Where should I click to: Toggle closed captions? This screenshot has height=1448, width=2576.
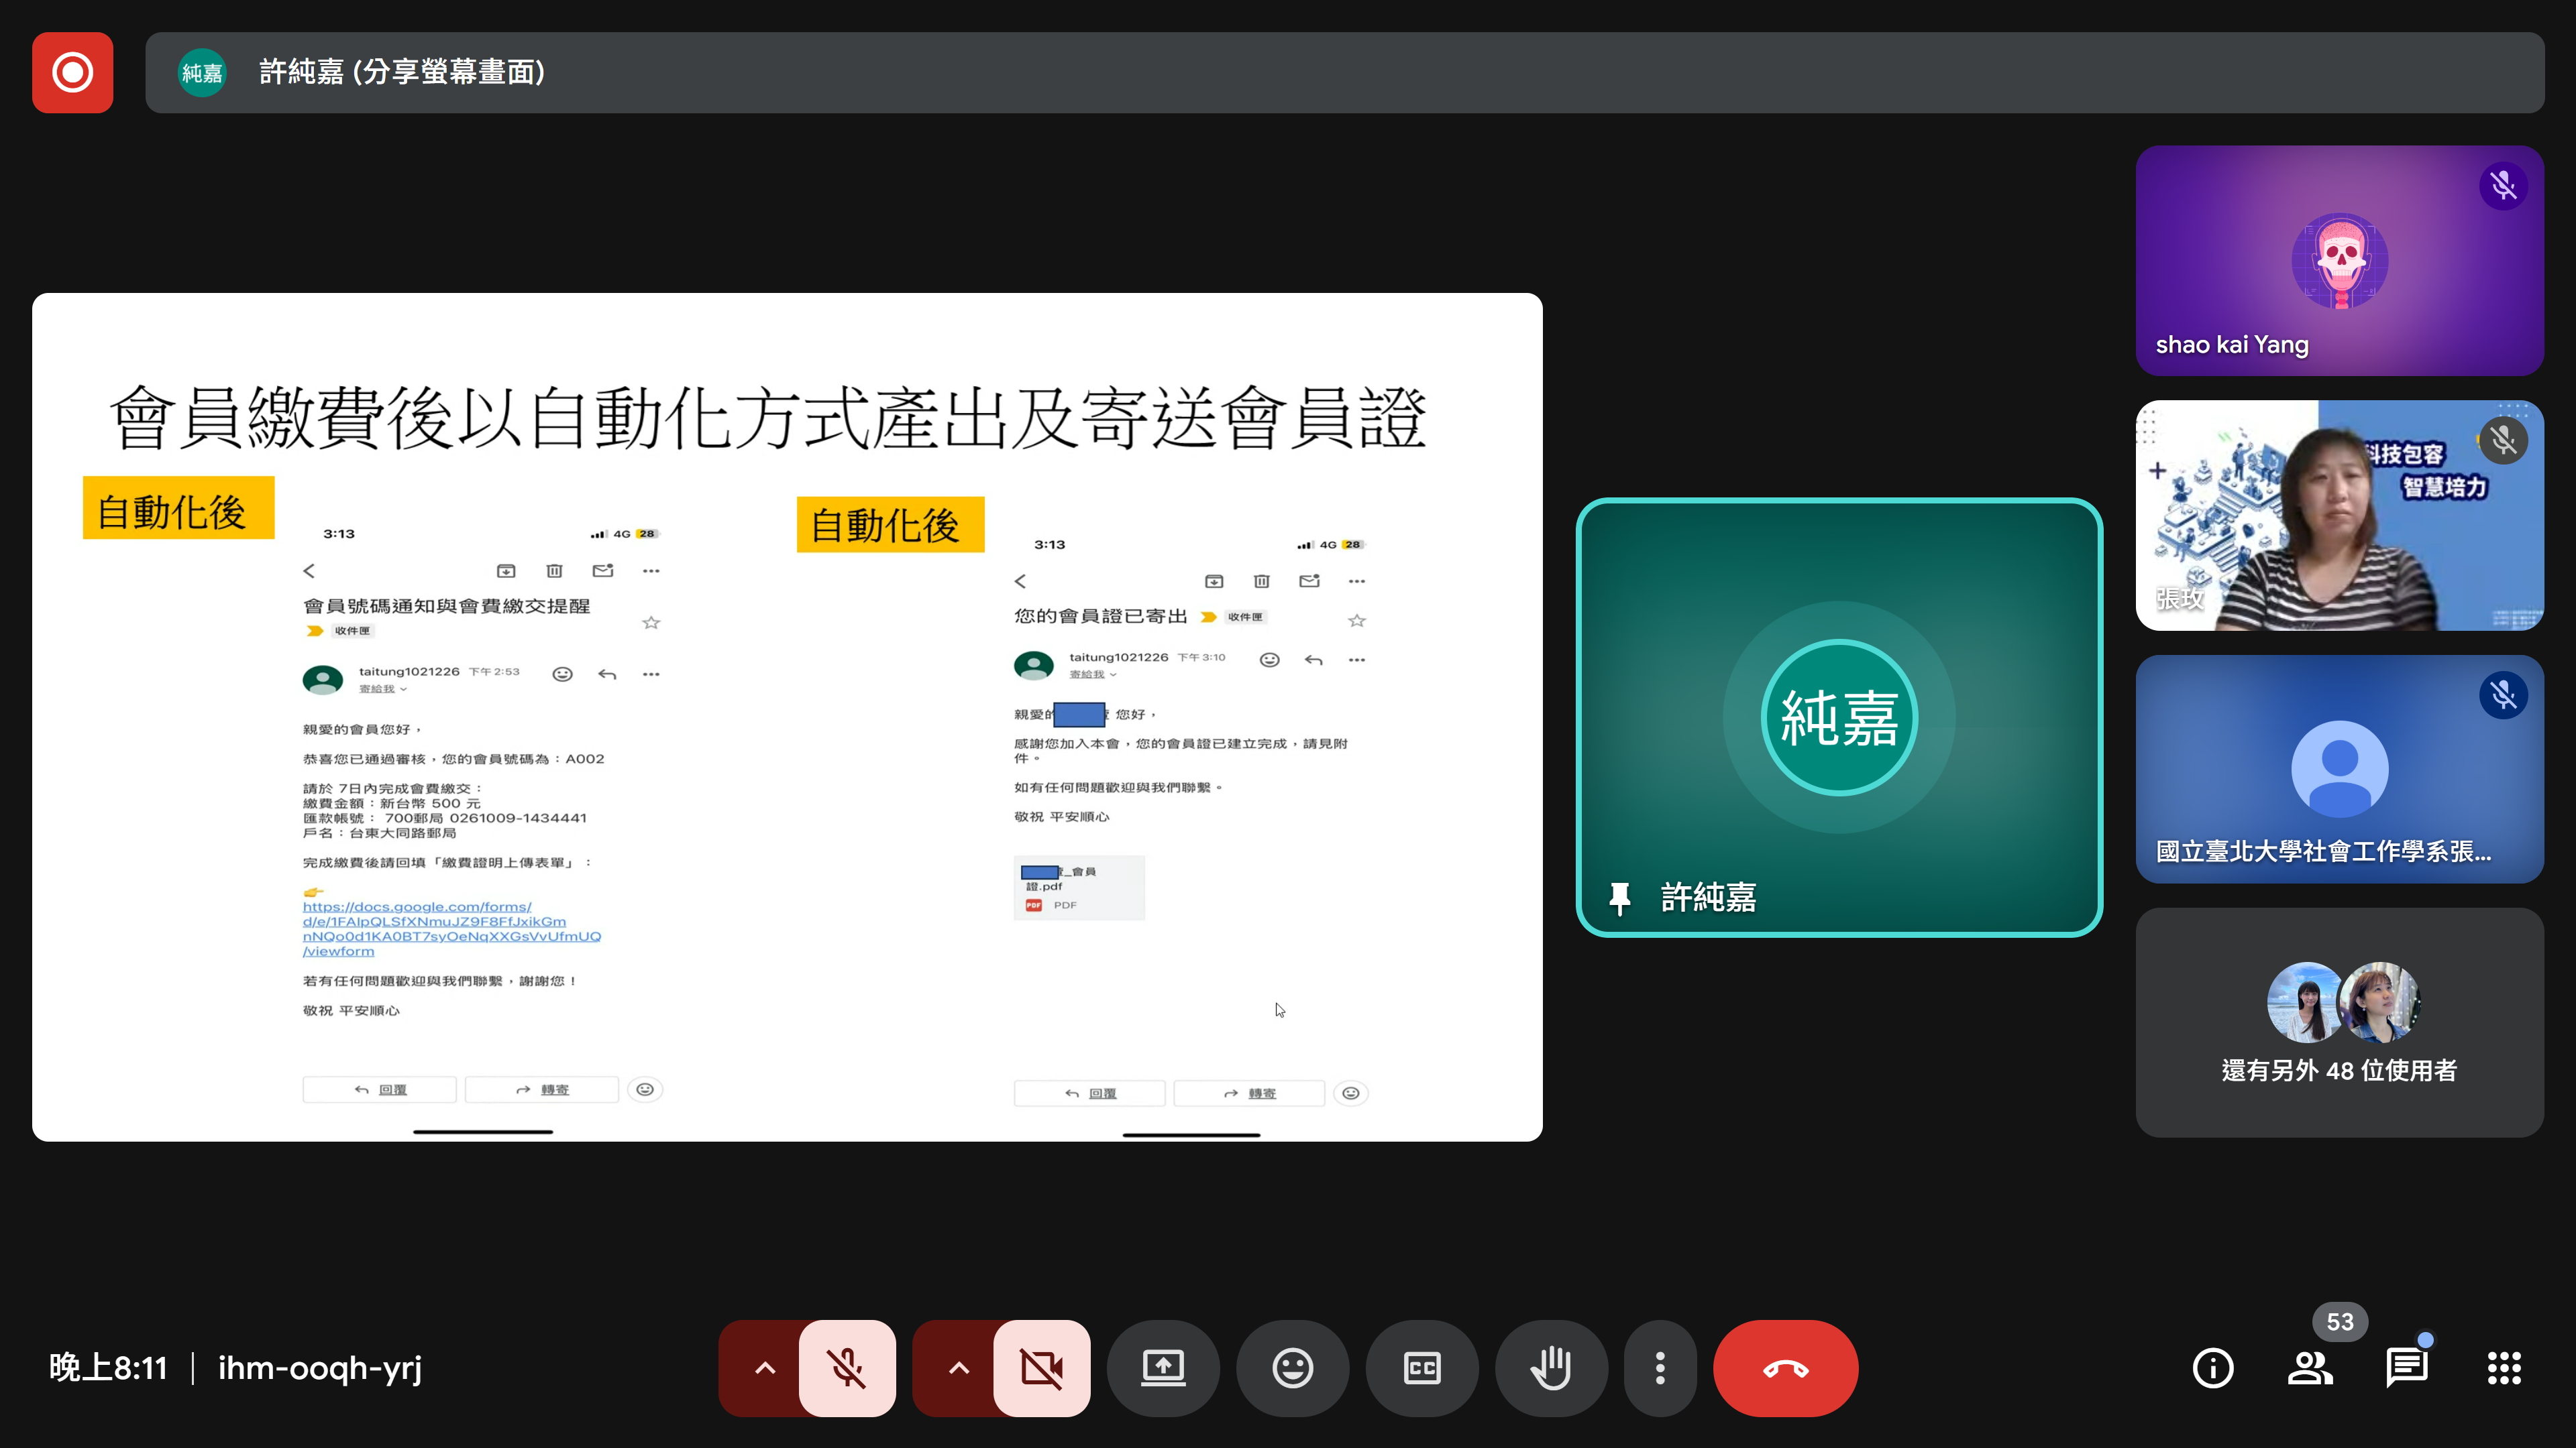(1422, 1367)
